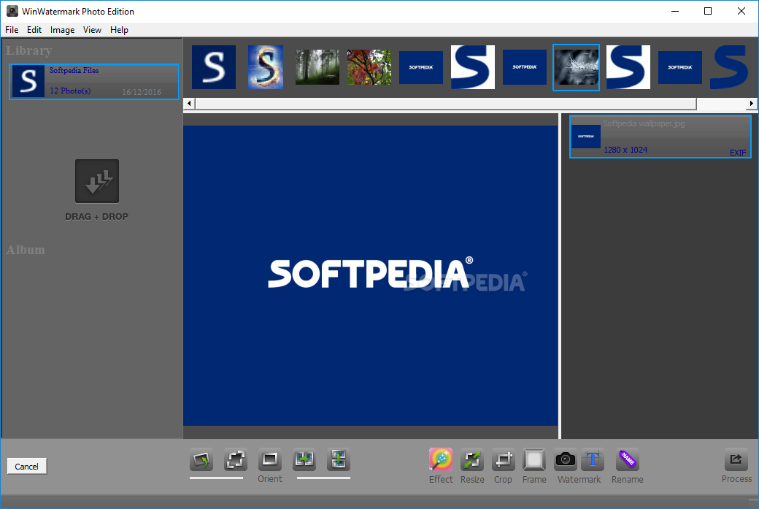The height and width of the screenshot is (509, 759).
Task: Click the corner-brackets orient icon
Action: 236,459
